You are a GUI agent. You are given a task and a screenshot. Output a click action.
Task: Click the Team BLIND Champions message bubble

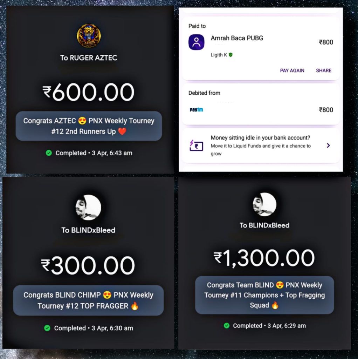point(264,295)
